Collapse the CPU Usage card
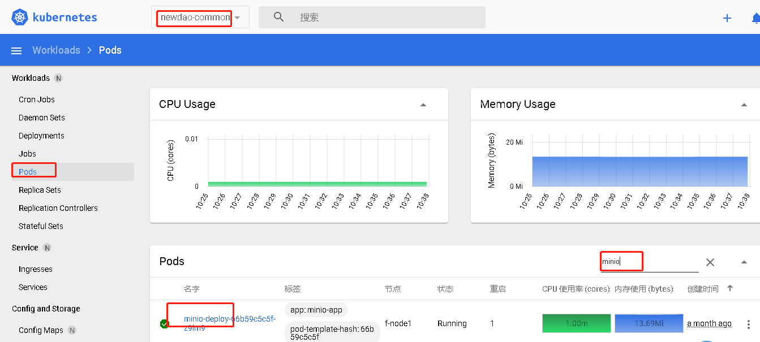 [x=423, y=105]
